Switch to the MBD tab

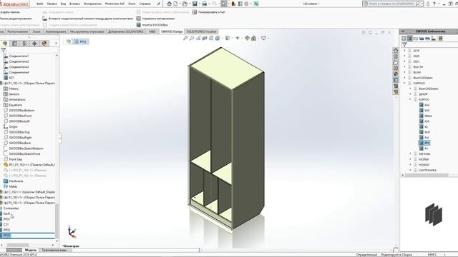152,31
